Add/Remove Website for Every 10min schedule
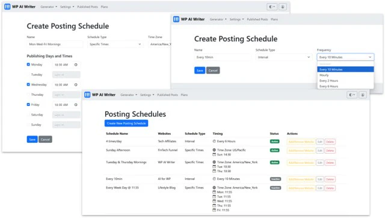This screenshot has width=385, height=218. (x=301, y=179)
